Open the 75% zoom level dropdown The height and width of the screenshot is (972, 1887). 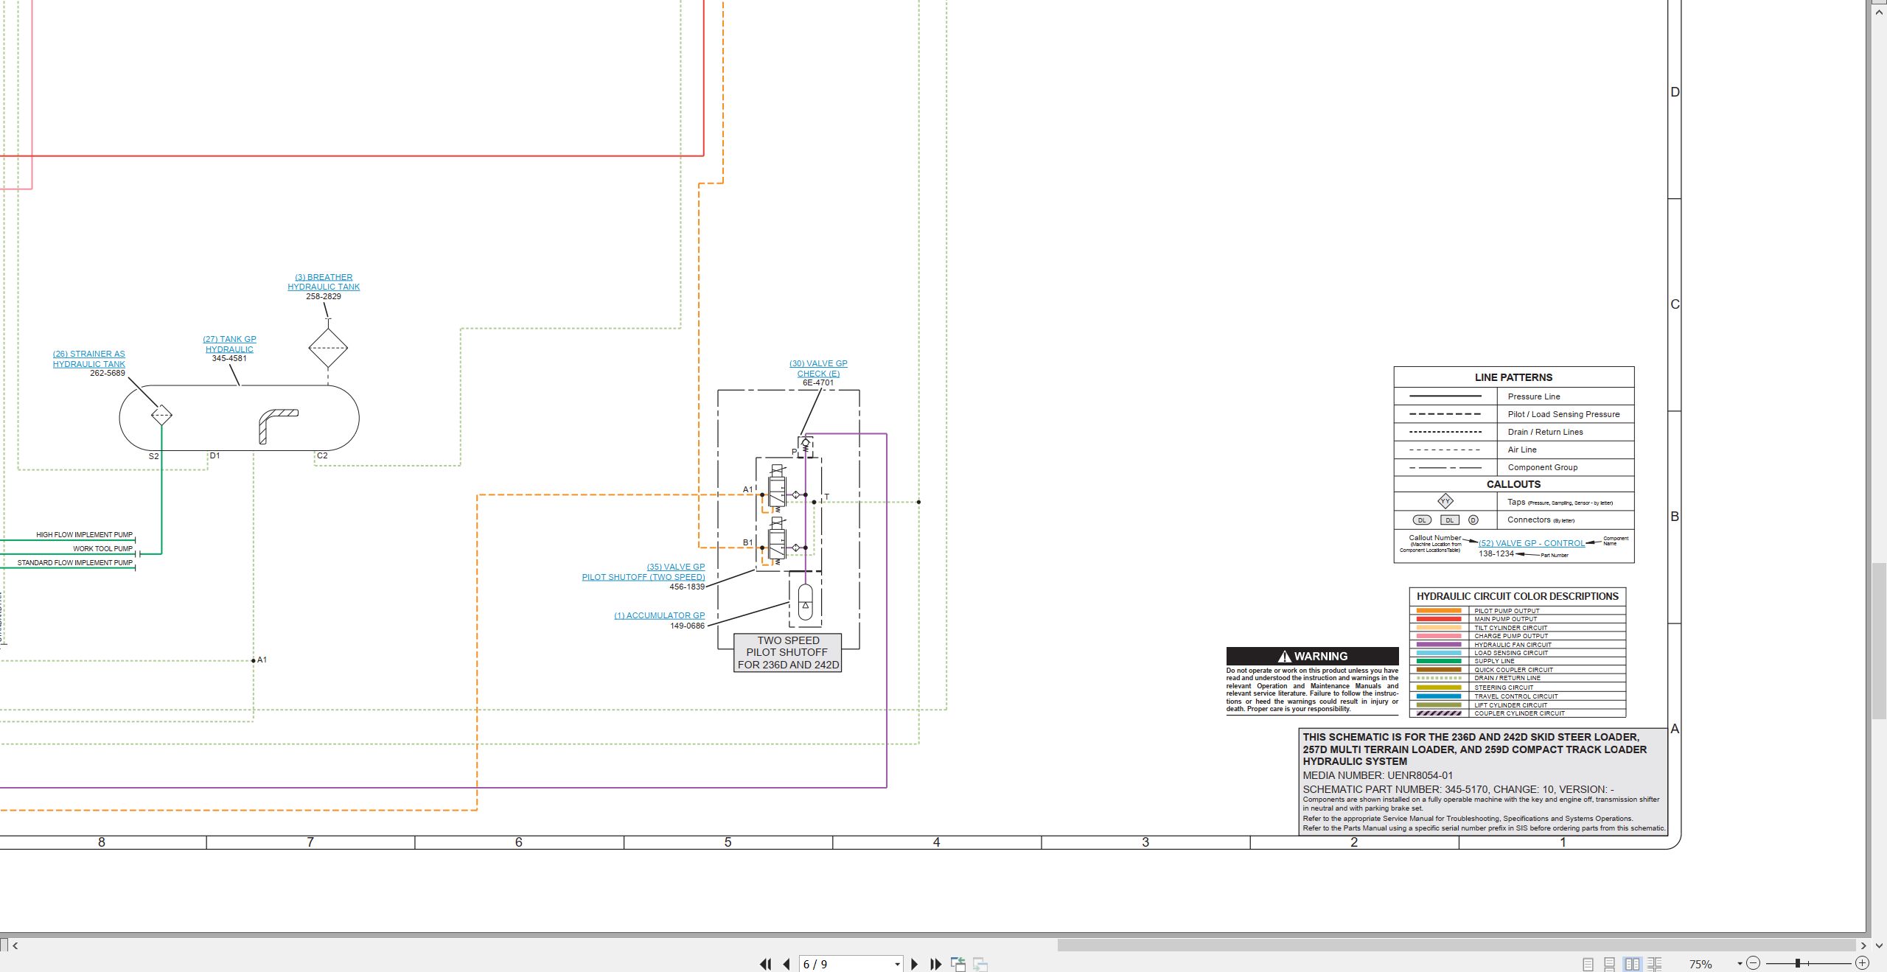coord(1740,964)
